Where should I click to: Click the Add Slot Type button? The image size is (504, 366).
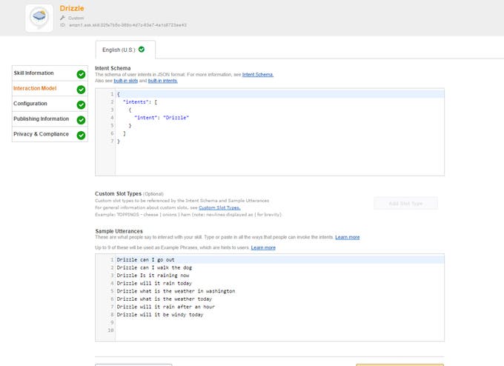[x=405, y=204]
